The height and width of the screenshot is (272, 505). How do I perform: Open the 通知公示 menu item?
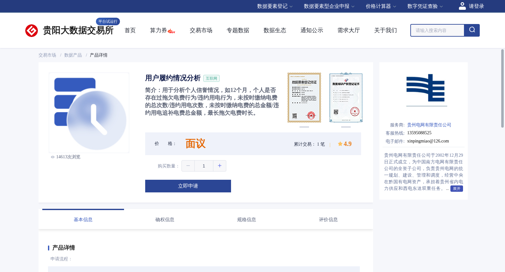(312, 30)
